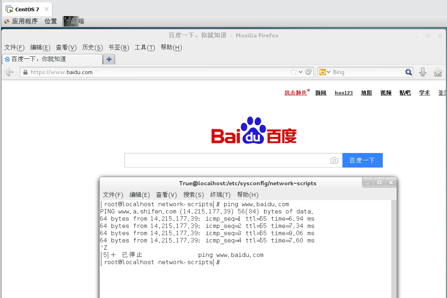Open Firefox 编辑(E) menu
This screenshot has width=447, height=298.
coord(40,48)
